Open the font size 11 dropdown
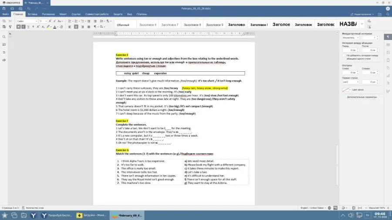The height and width of the screenshot is (220, 392). pyautogui.click(x=46, y=21)
